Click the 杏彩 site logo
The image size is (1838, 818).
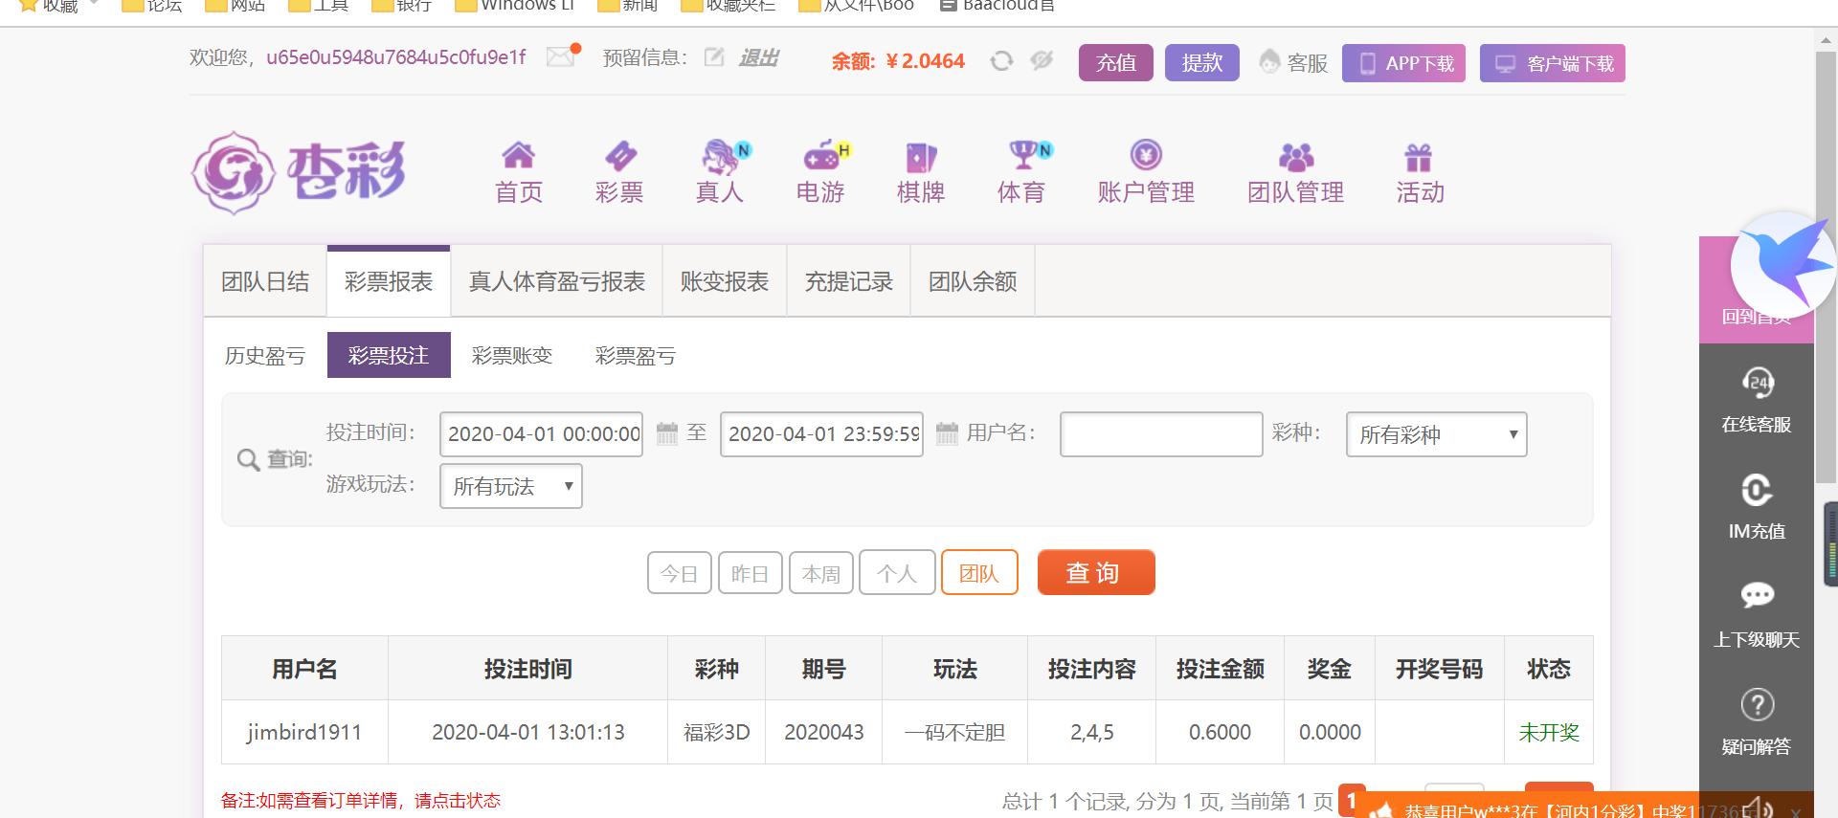click(299, 173)
